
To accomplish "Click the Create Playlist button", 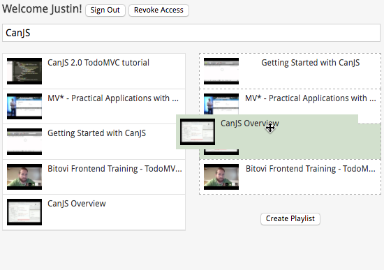I will click(x=290, y=218).
